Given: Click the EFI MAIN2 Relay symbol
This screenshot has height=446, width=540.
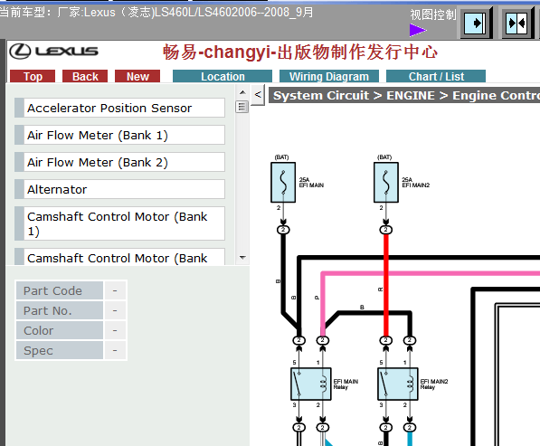Looking at the screenshot, I should [x=398, y=384].
